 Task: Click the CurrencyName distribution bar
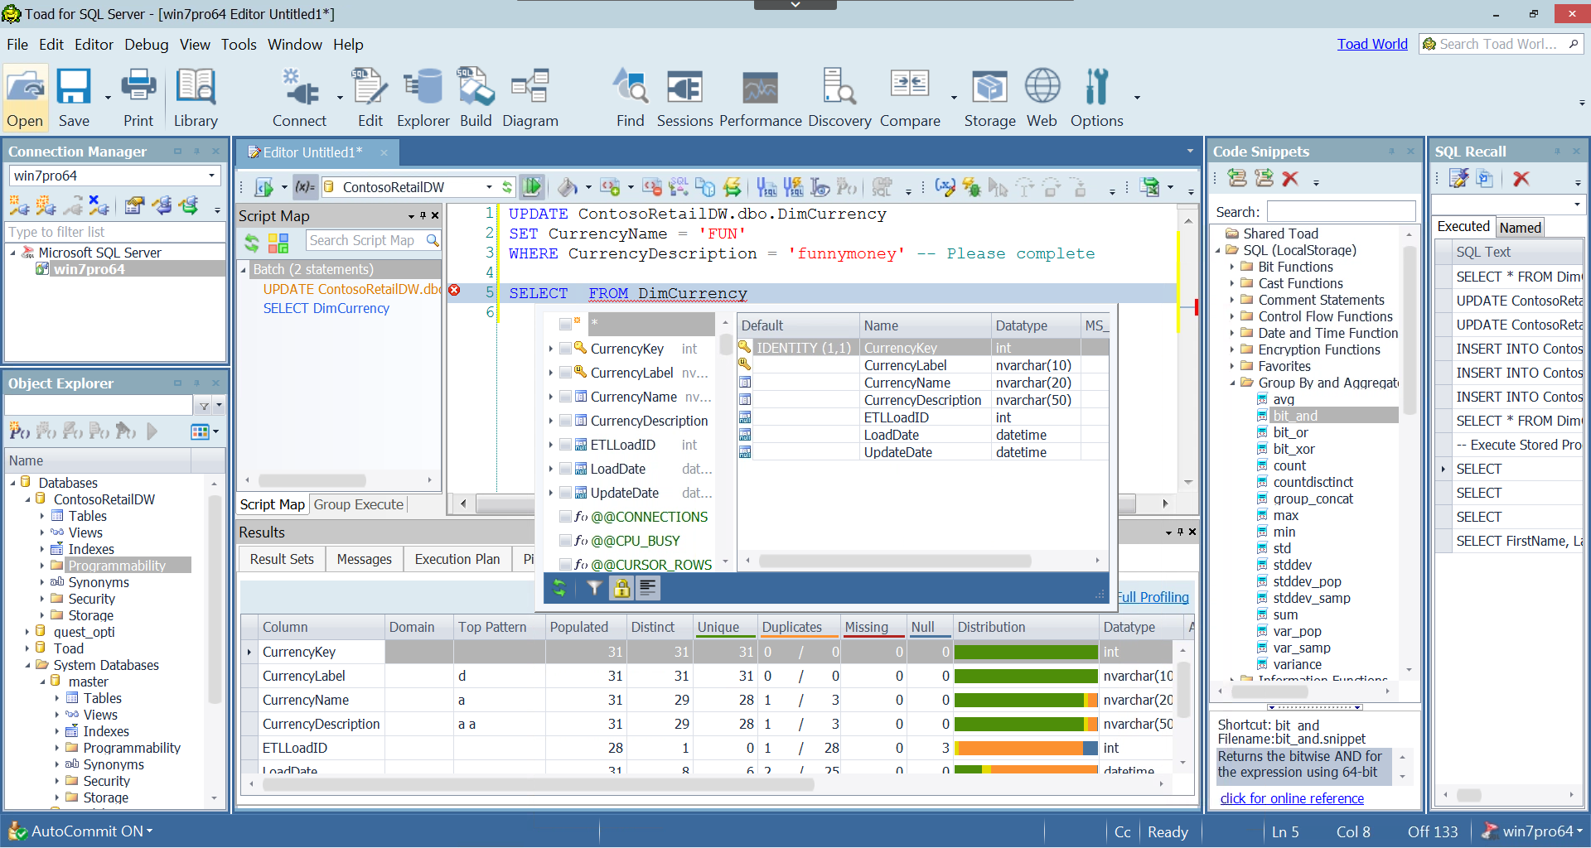pos(1025,700)
